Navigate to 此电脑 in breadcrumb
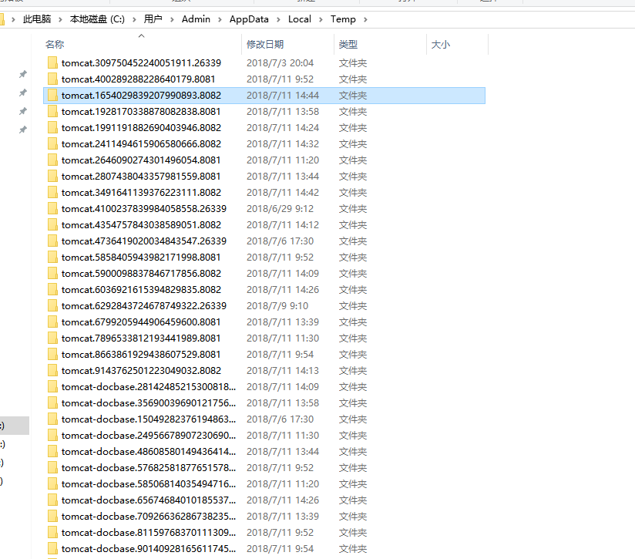The height and width of the screenshot is (559, 635). (37, 19)
